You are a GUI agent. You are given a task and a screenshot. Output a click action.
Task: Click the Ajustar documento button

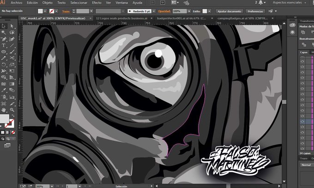pyautogui.click(x=229, y=11)
